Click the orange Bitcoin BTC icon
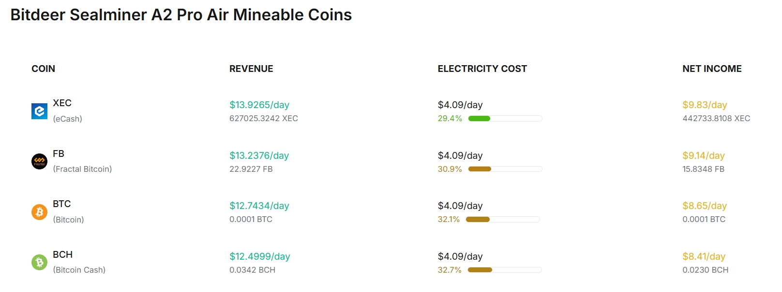The height and width of the screenshot is (292, 782). (x=39, y=212)
